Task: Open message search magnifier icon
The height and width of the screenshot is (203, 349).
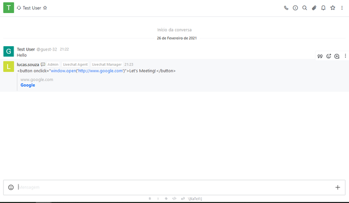Action: coord(305,8)
